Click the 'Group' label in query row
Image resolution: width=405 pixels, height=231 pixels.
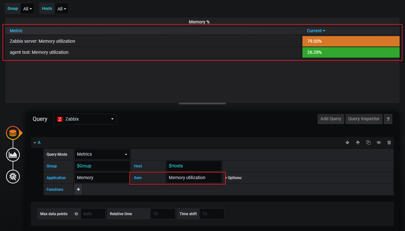pos(52,166)
